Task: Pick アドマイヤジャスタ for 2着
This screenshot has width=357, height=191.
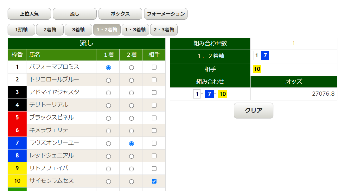Action: [x=131, y=93]
